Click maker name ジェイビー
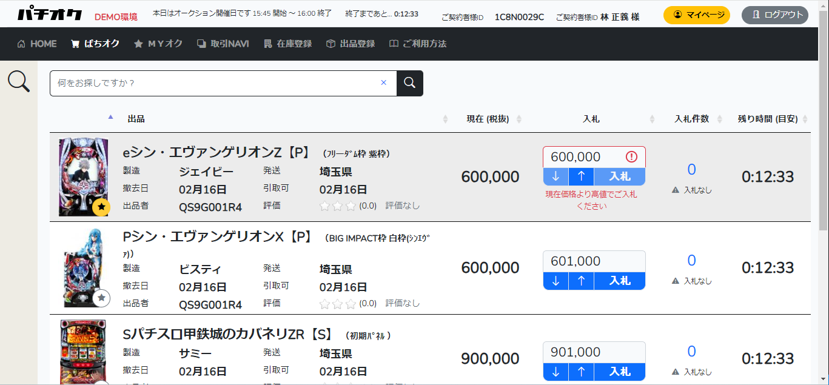The width and height of the screenshot is (829, 385). 206,172
